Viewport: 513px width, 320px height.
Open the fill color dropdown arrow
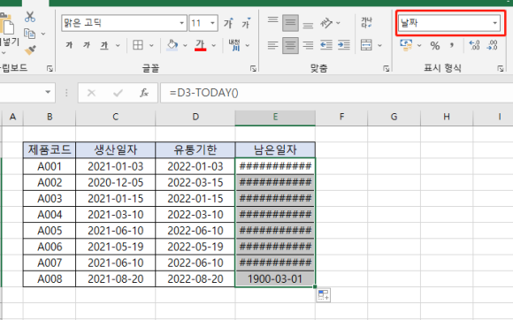click(x=185, y=45)
